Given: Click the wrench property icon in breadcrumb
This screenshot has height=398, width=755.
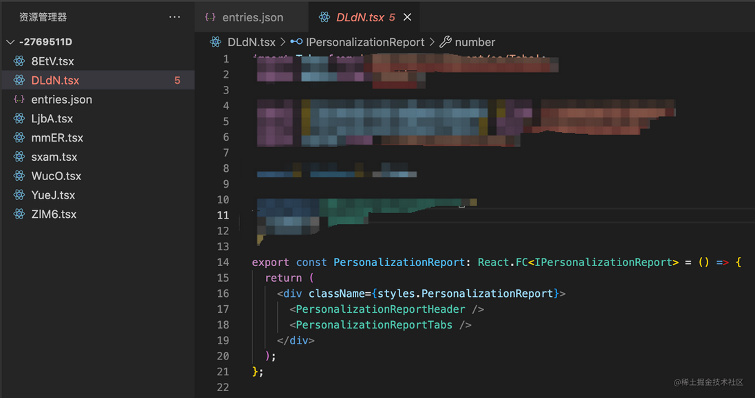Looking at the screenshot, I should click(446, 42).
